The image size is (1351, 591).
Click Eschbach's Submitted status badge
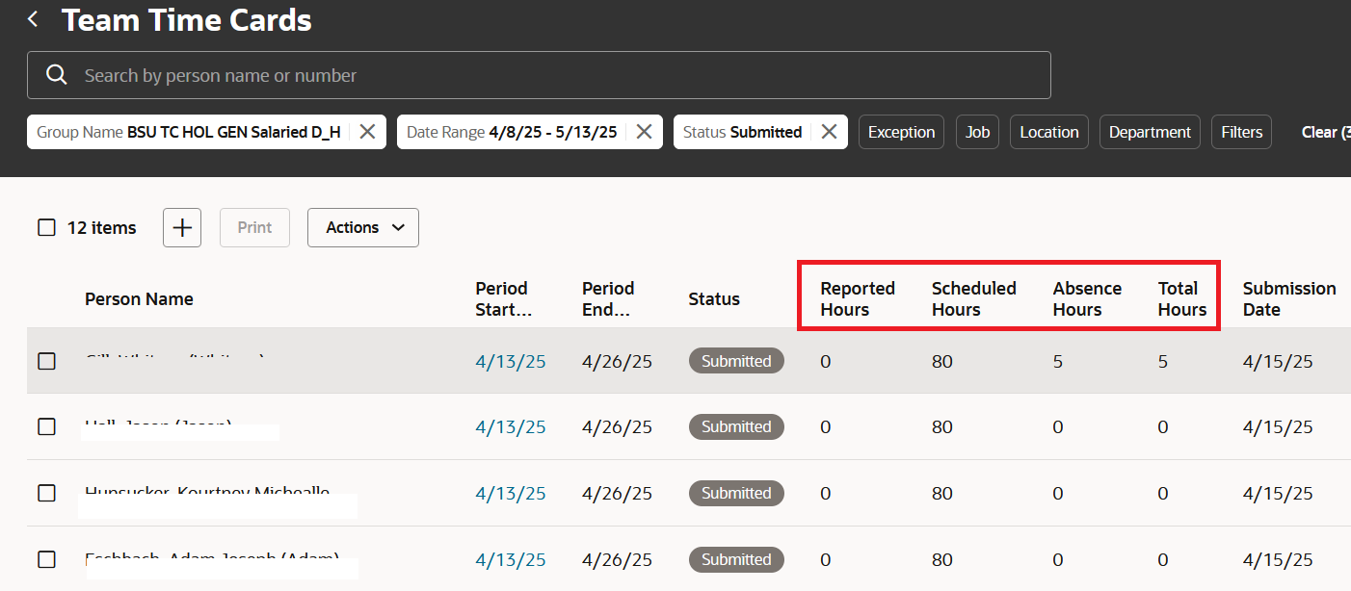pyautogui.click(x=736, y=559)
